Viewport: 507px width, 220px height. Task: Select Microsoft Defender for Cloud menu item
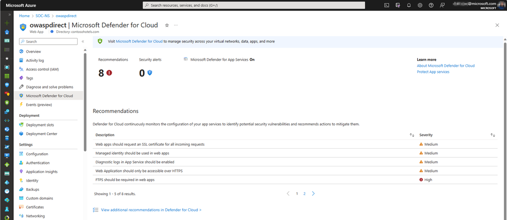[49, 96]
